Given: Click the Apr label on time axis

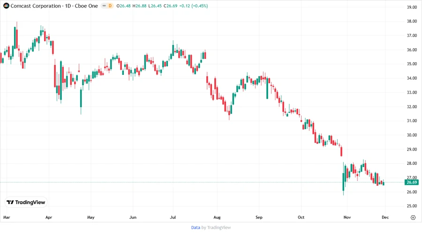Looking at the screenshot, I should [49, 217].
